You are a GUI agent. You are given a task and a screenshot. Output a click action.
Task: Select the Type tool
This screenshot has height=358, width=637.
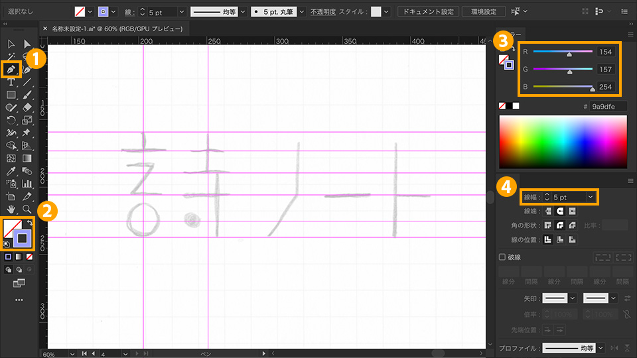point(11,82)
